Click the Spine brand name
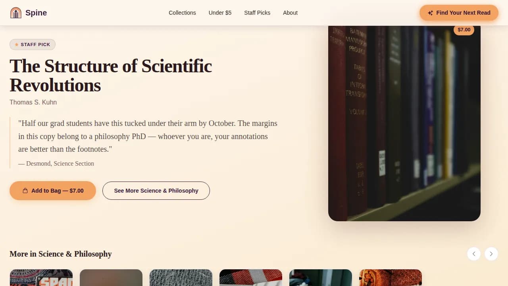Screen dimensions: 508x286 coord(36,13)
